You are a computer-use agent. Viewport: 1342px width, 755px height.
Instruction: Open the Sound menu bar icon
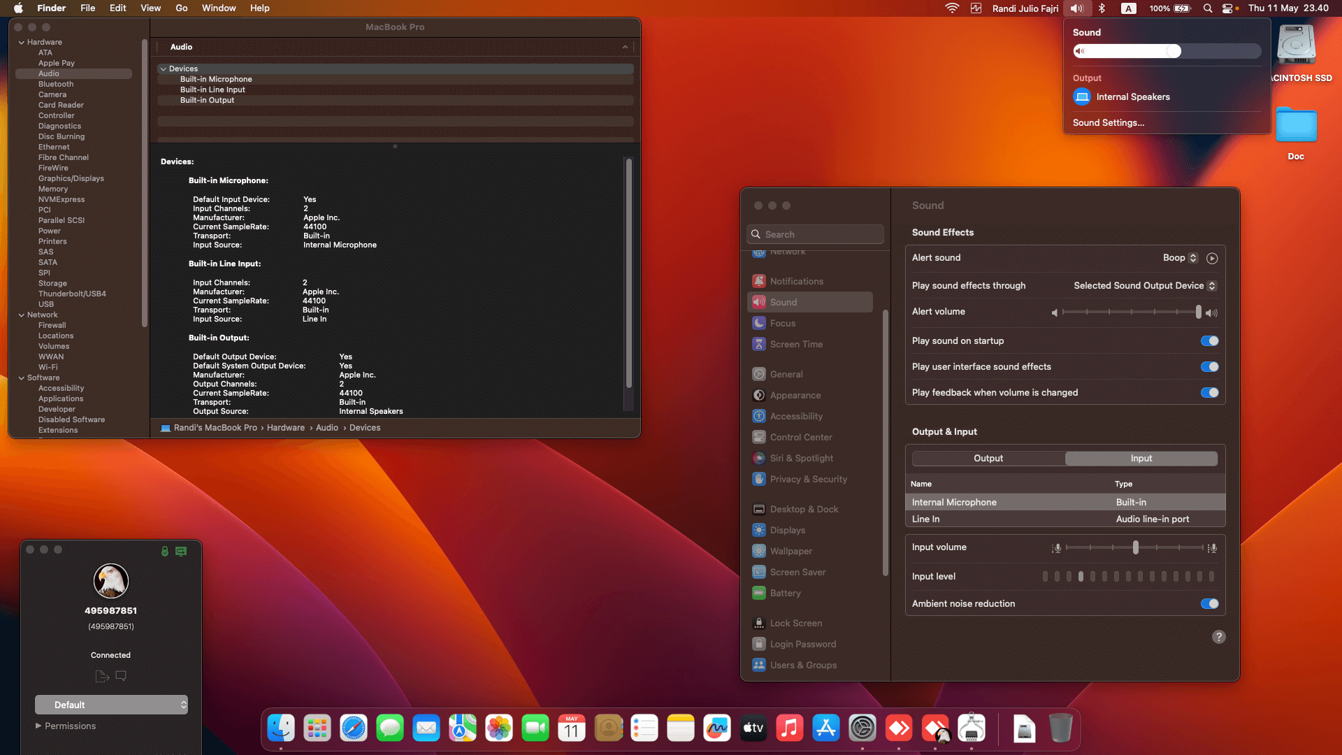(1077, 8)
